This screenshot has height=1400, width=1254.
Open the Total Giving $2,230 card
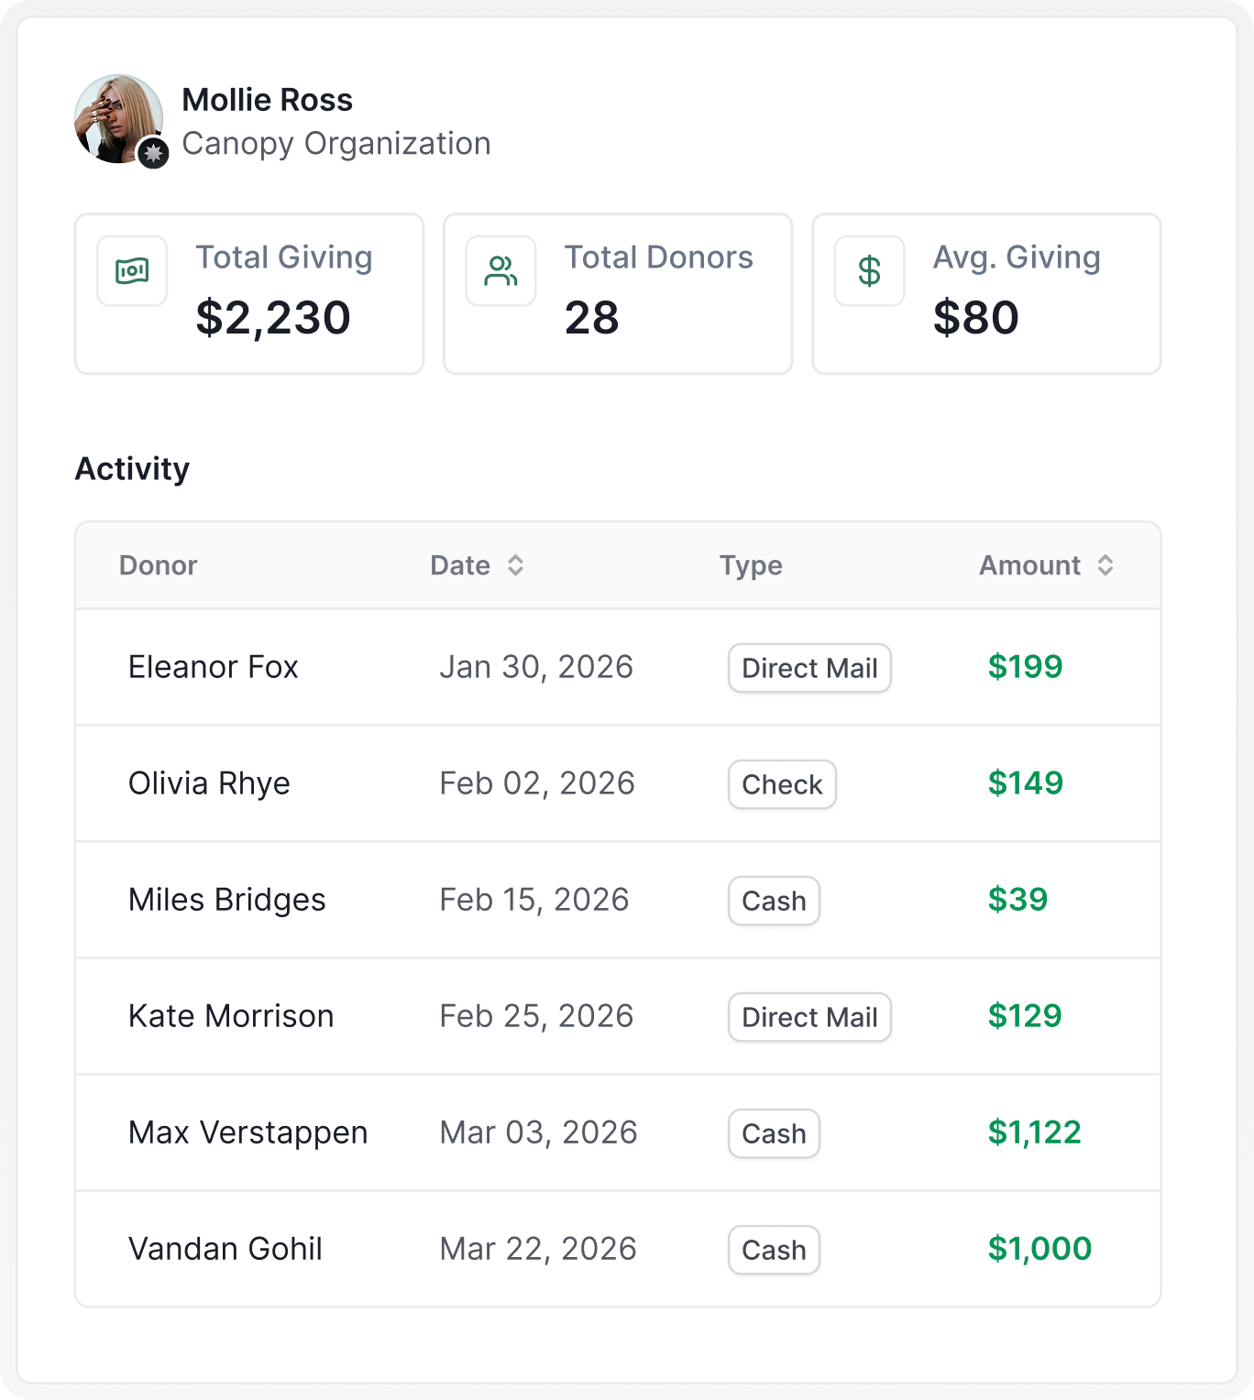tap(249, 294)
